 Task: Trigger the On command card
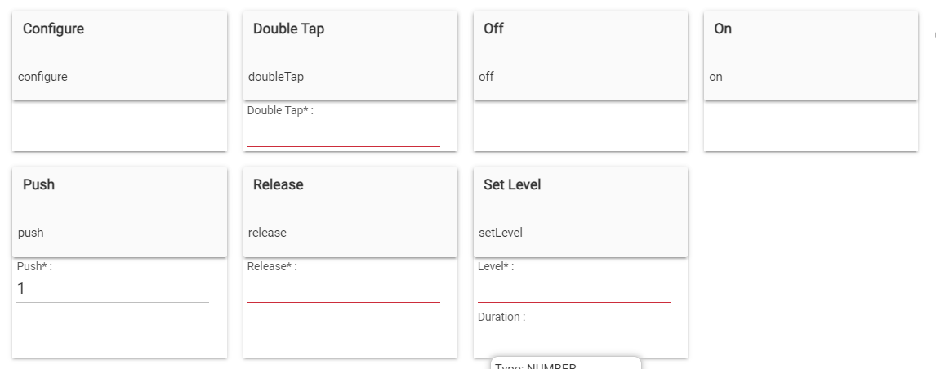(x=810, y=56)
